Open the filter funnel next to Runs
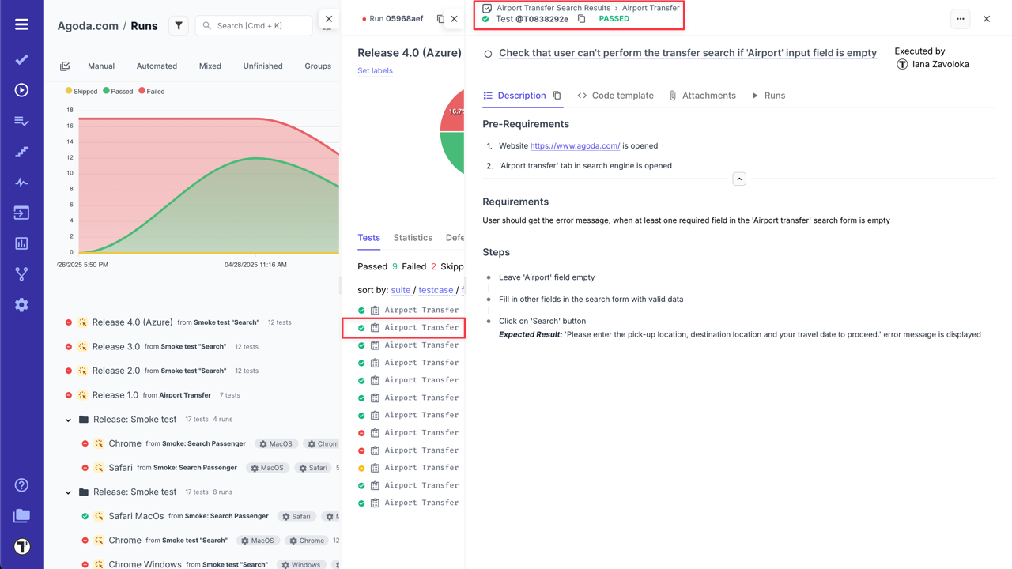The height and width of the screenshot is (569, 1012). [178, 25]
